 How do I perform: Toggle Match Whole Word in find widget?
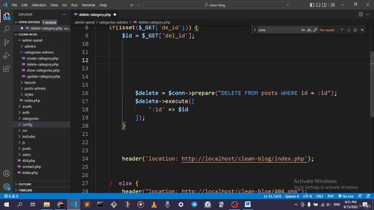click(x=309, y=30)
